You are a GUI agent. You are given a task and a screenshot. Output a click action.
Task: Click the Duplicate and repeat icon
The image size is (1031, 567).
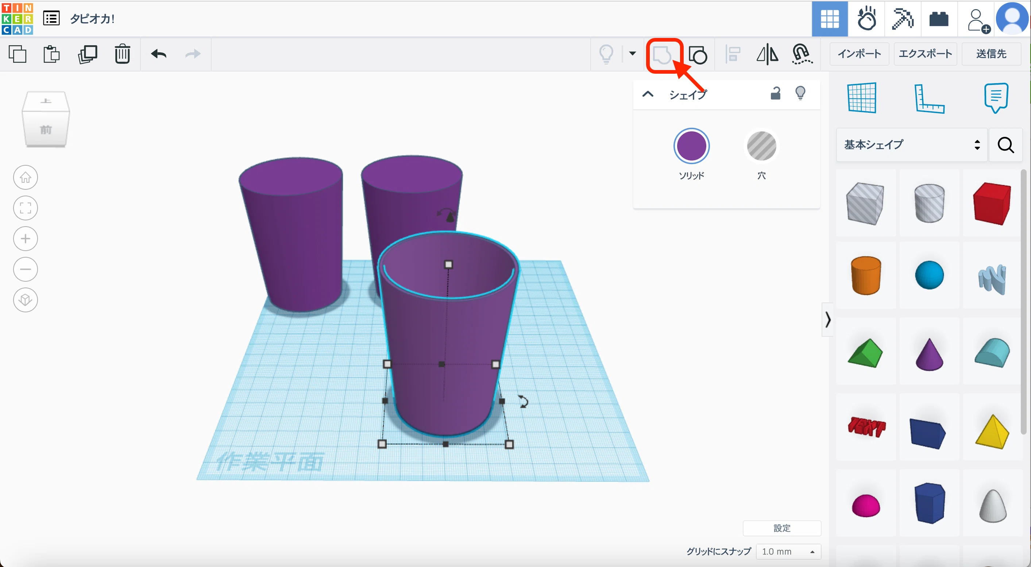point(87,54)
